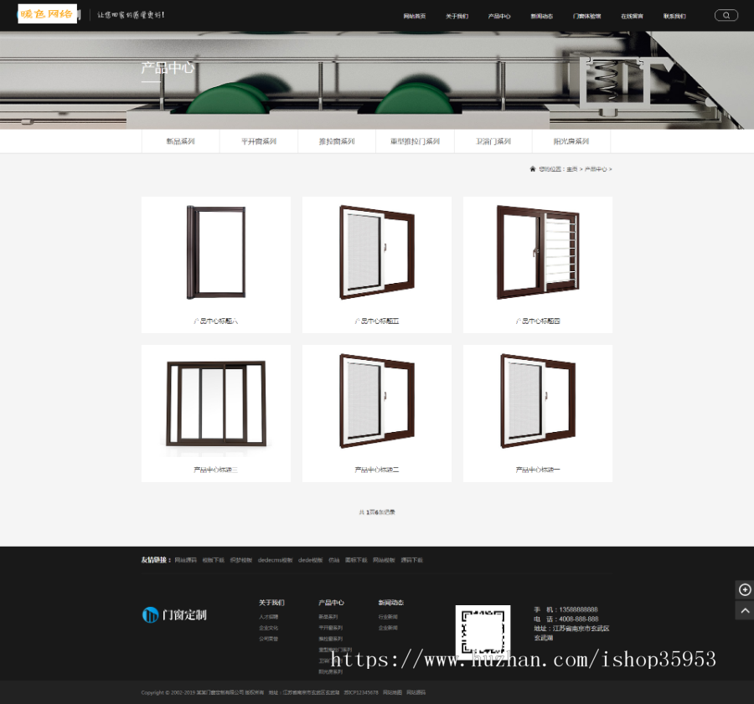
Task: Go to 新闻动态 in the top navigation
Action: coord(541,16)
